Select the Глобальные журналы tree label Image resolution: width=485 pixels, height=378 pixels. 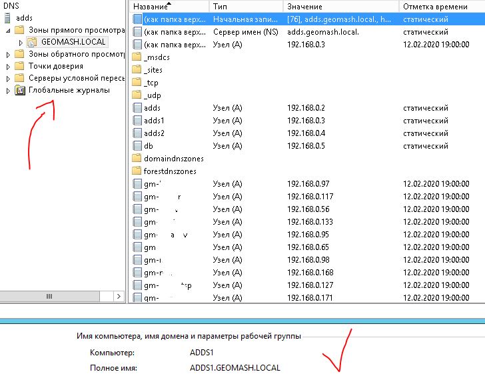(x=69, y=90)
